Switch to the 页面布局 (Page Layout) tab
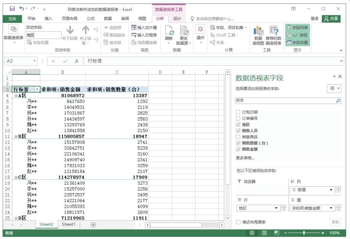The width and height of the screenshot is (350, 239). tap(69, 18)
